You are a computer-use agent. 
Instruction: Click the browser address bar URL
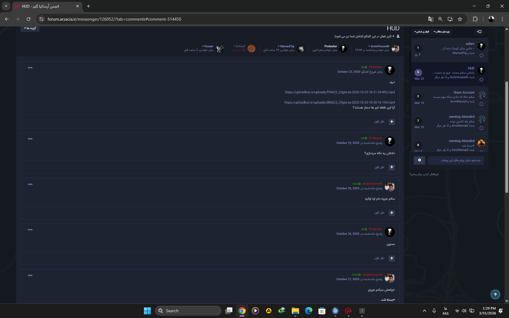[x=114, y=19]
